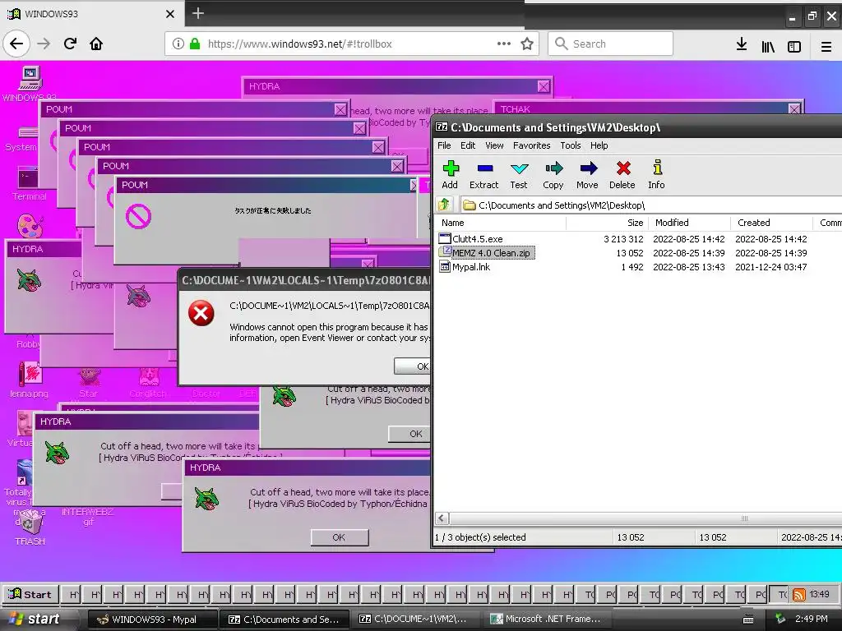842x631 pixels.
Task: Click the C:\DOCUME~1\VM2 taskbar item
Action: [414, 619]
